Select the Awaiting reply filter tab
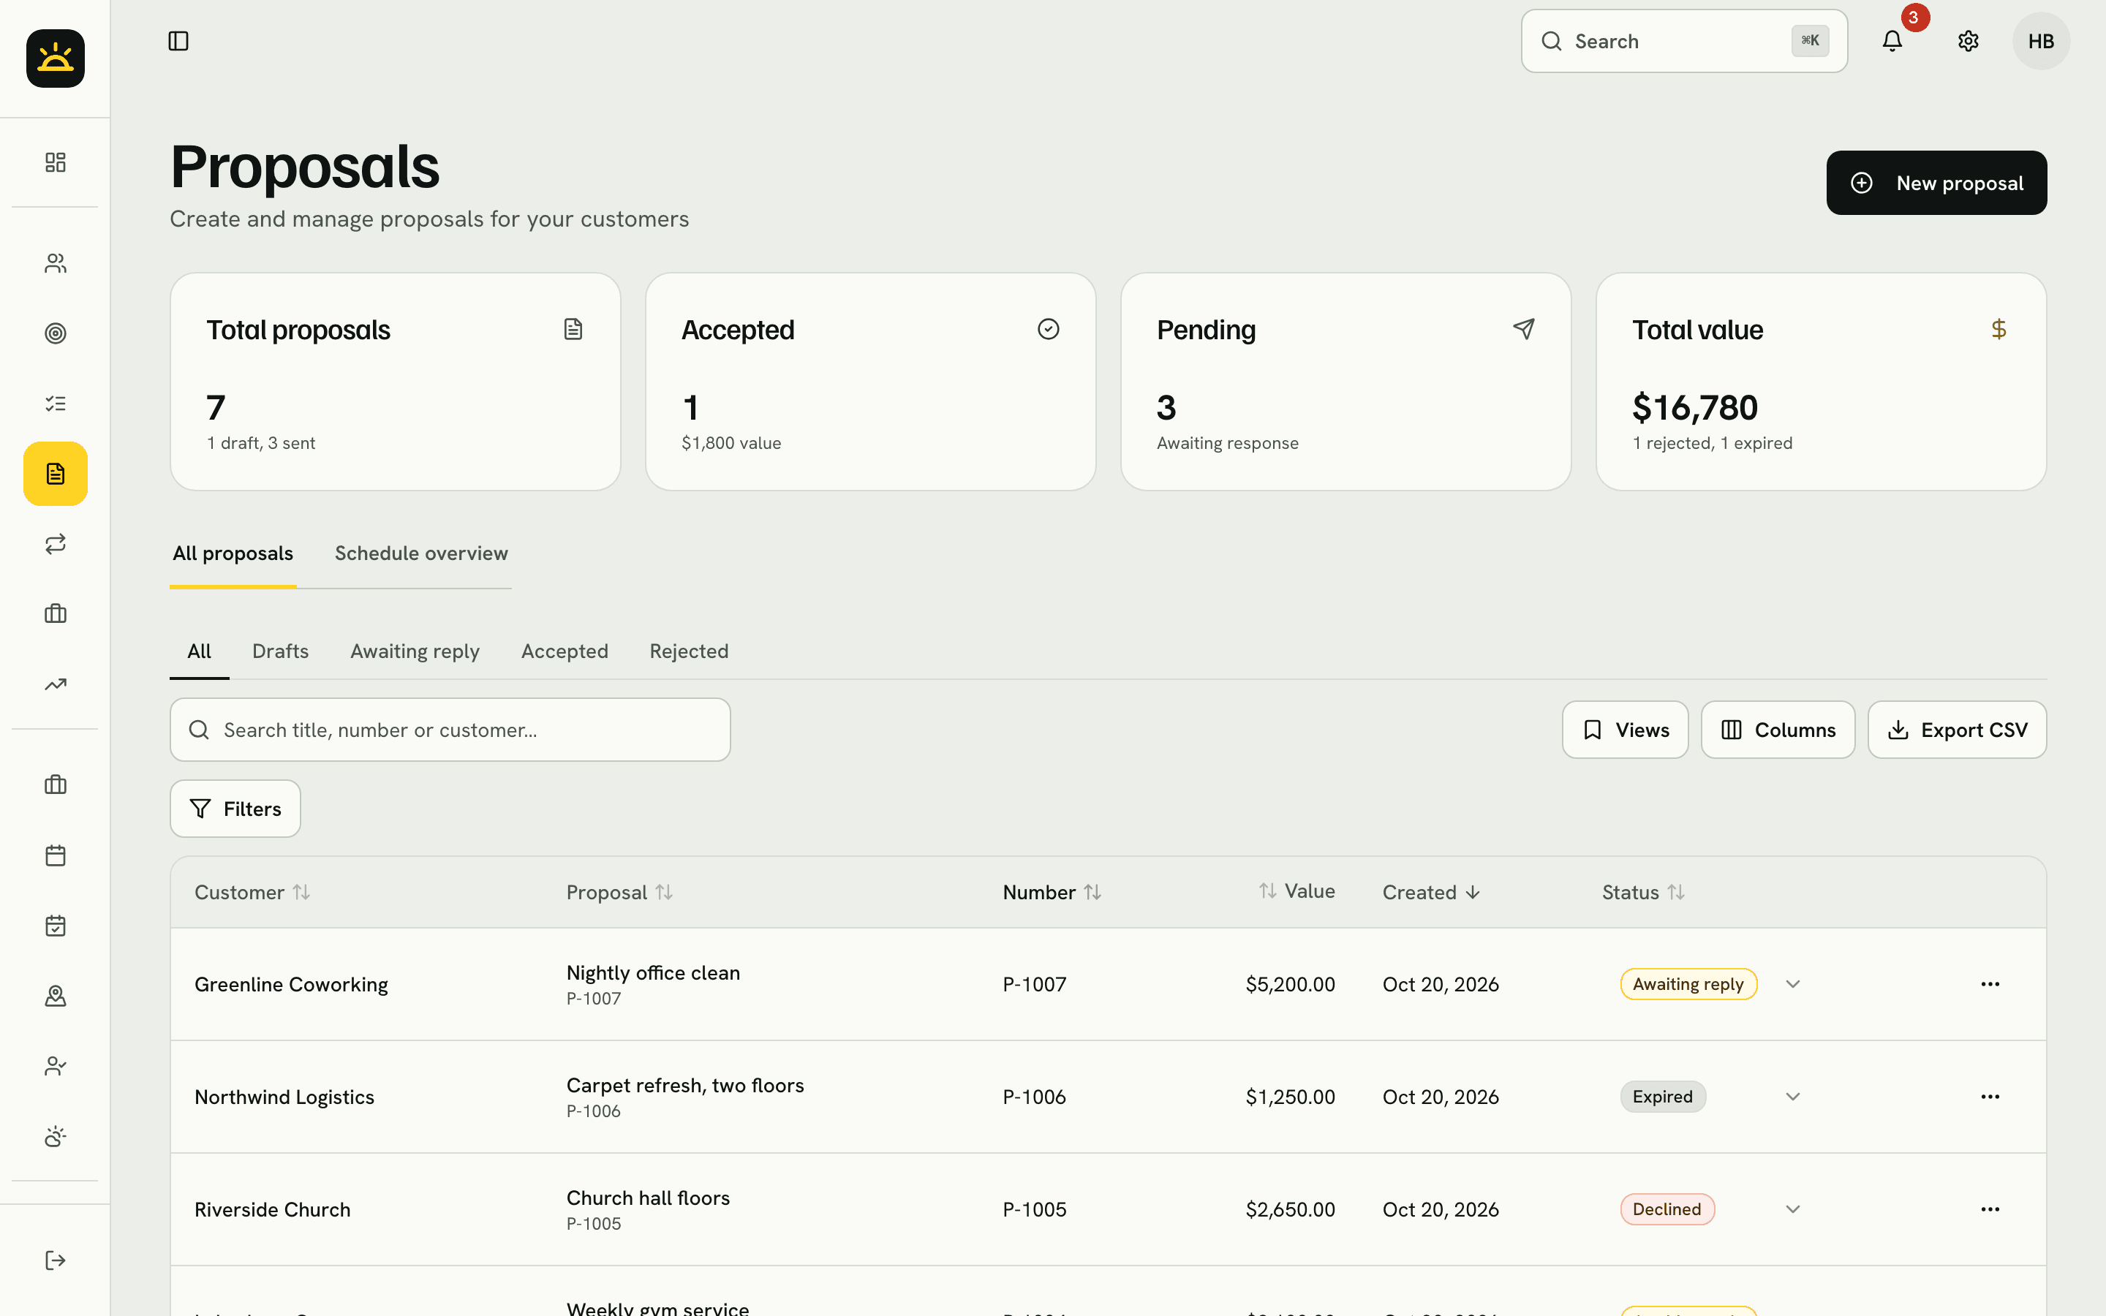The image size is (2106, 1316). pos(414,651)
